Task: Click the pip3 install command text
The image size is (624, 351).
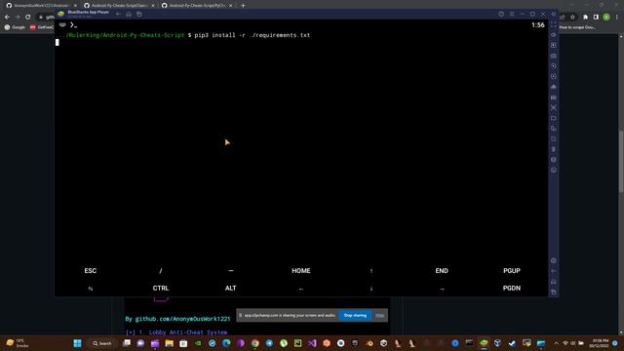Action: pyautogui.click(x=253, y=35)
